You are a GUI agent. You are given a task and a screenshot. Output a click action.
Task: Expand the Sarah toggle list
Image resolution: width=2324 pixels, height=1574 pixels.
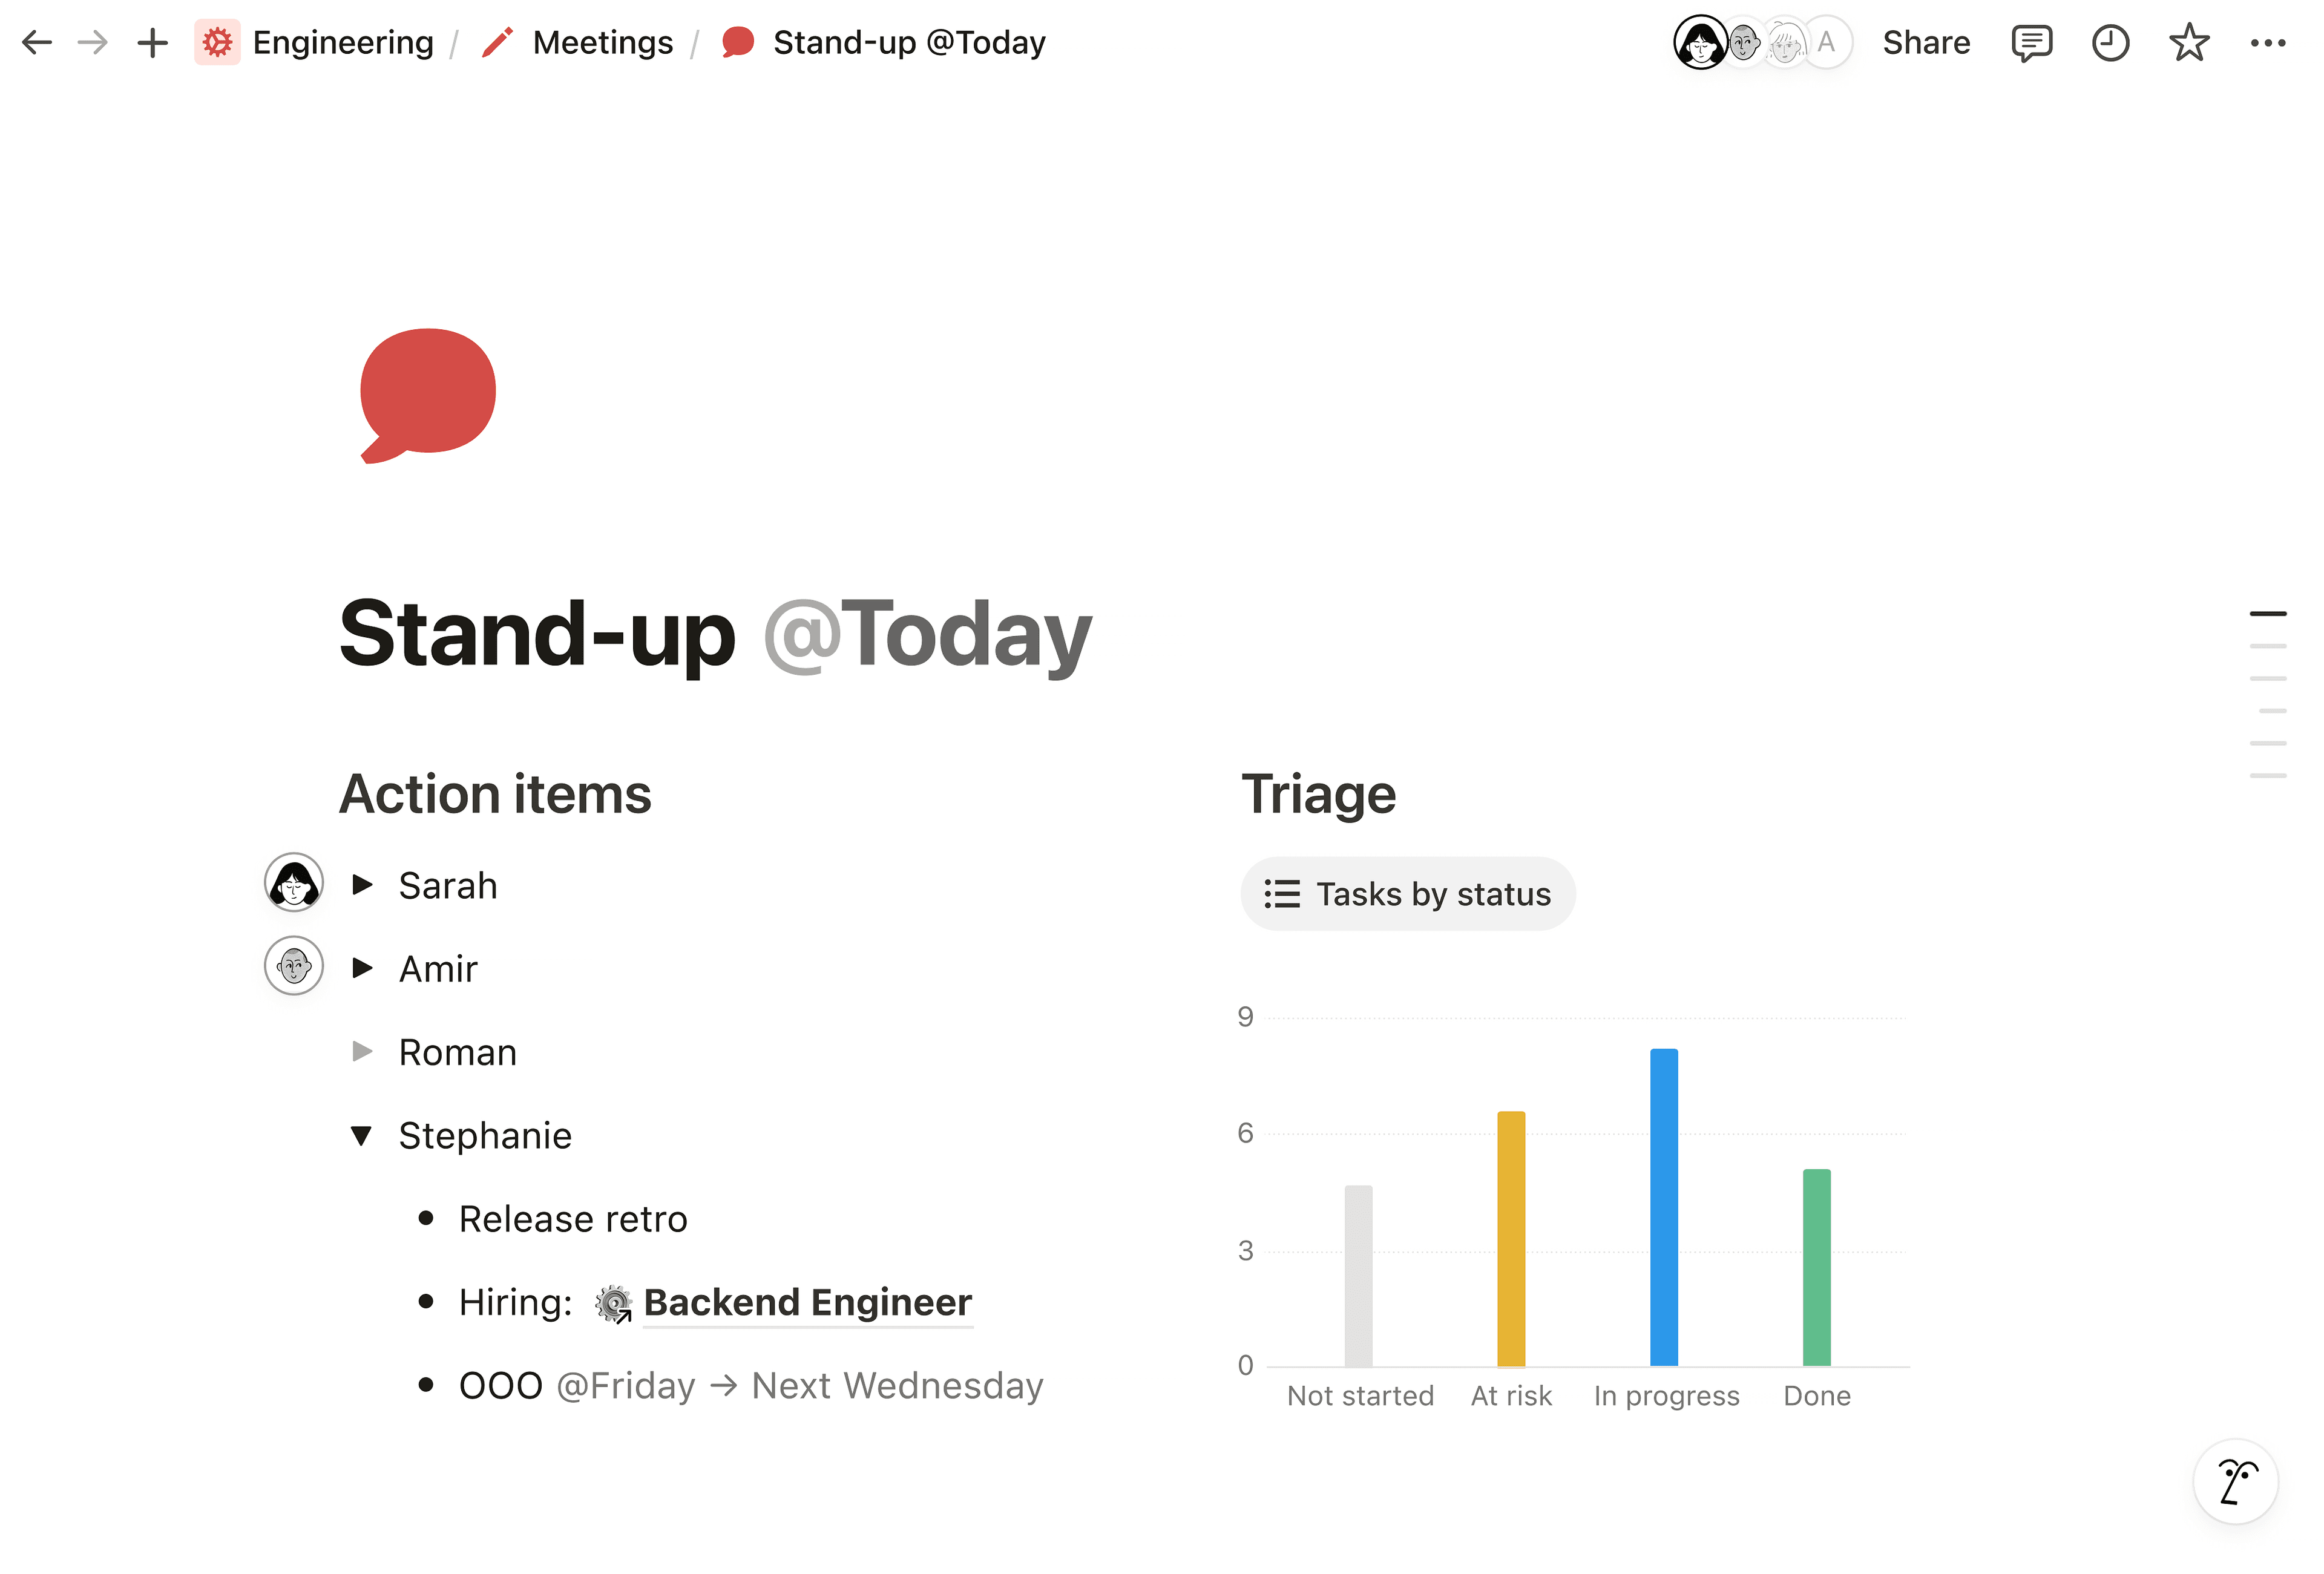[x=363, y=884]
